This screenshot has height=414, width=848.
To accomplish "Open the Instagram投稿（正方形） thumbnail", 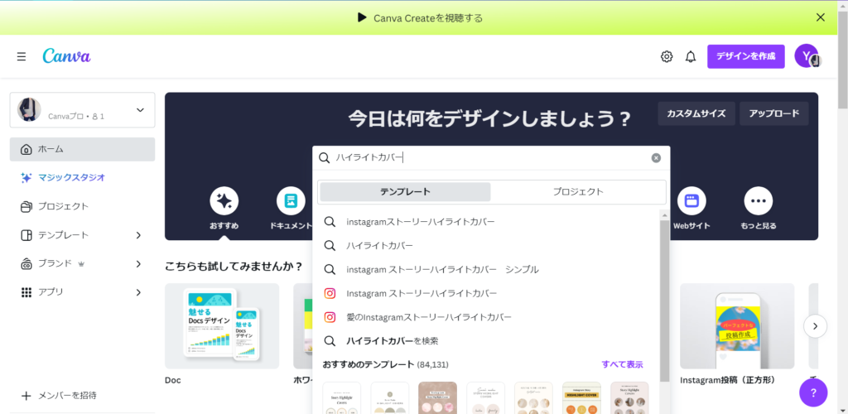I will 737,326.
